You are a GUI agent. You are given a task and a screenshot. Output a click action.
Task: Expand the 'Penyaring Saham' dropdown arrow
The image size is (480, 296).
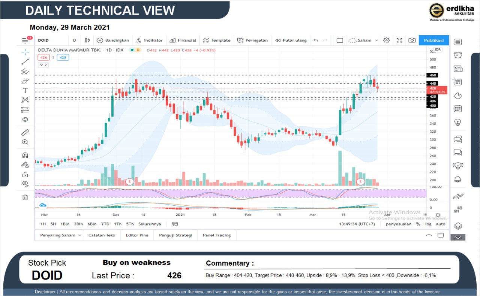coord(79,235)
